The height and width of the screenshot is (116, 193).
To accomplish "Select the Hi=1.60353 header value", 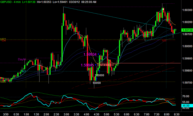I will [x=44, y=2].
